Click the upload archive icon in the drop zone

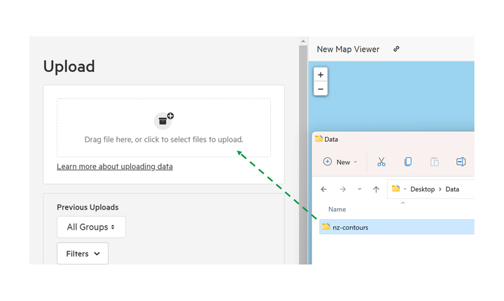164,121
